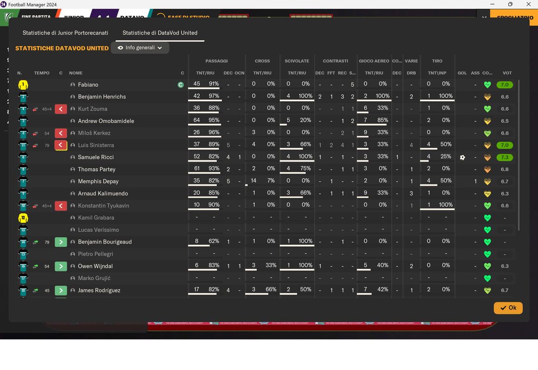Click substituted-off arrow for Kurt Zouma

click(61, 109)
